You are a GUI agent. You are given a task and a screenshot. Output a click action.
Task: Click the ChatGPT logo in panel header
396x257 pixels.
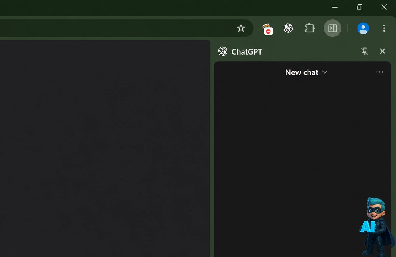click(x=223, y=51)
